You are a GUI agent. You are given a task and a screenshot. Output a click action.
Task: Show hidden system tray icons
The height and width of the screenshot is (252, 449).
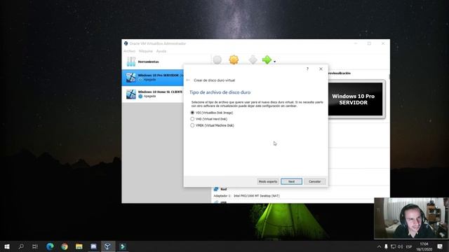pos(379,246)
